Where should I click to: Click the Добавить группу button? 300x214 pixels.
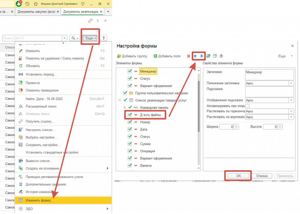(x=132, y=56)
